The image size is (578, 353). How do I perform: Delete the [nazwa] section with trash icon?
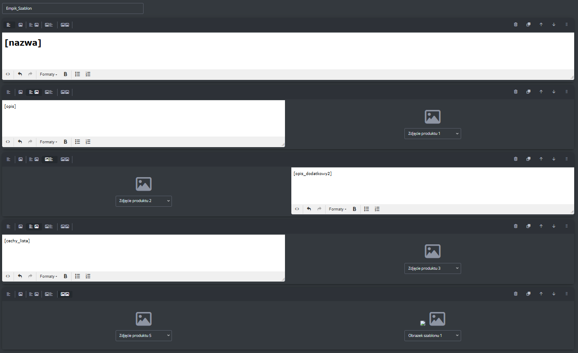point(515,25)
